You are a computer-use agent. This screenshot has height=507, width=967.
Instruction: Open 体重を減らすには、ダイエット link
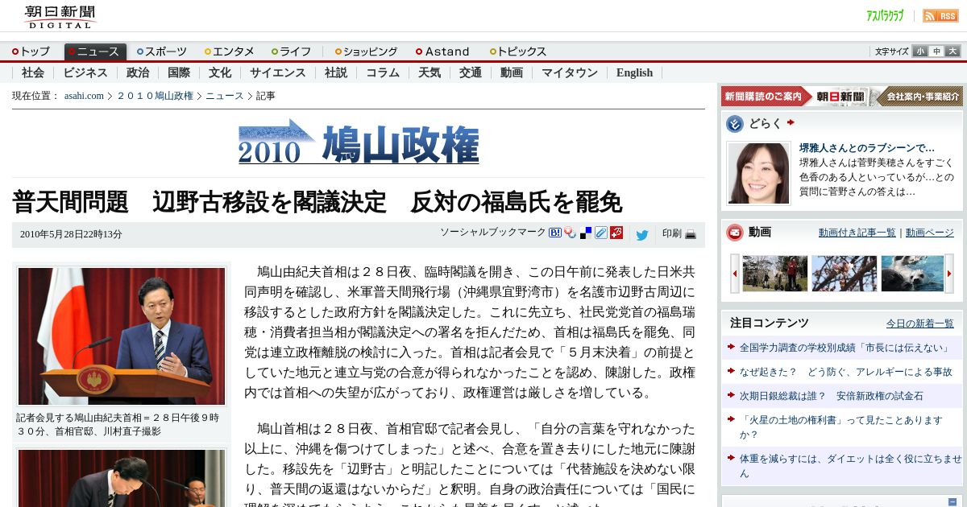[850, 466]
